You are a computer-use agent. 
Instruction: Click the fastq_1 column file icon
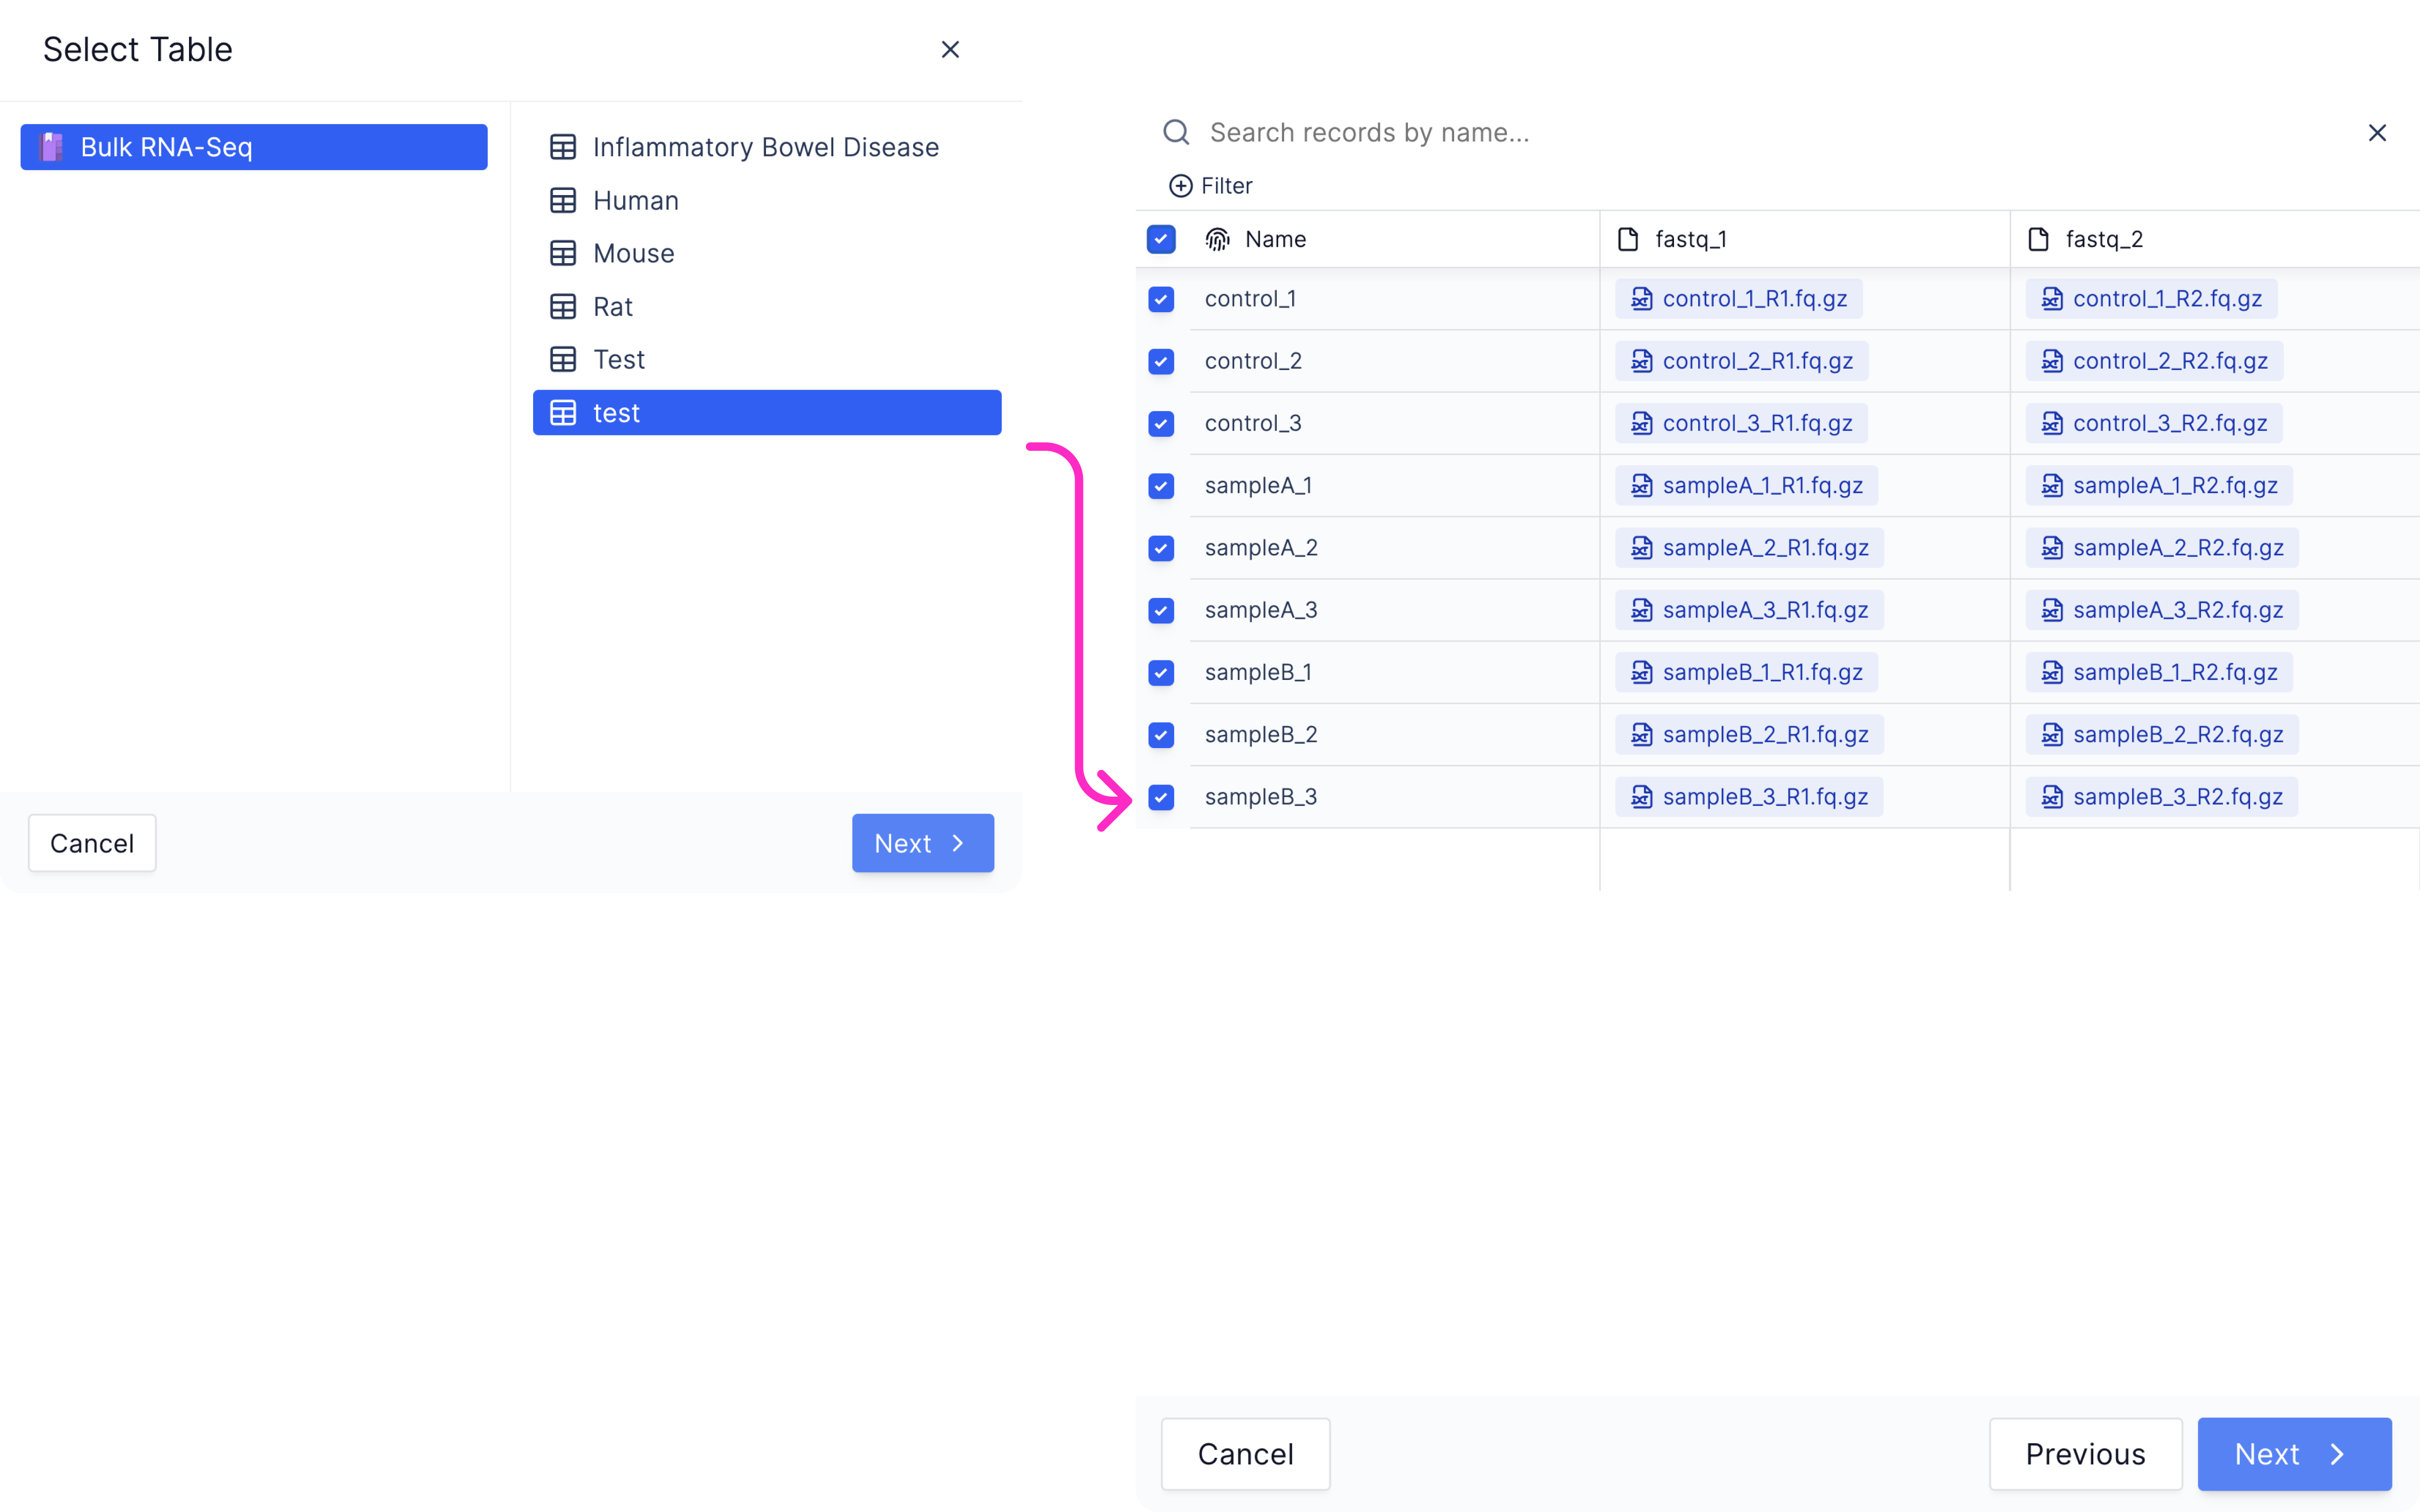pos(1628,239)
